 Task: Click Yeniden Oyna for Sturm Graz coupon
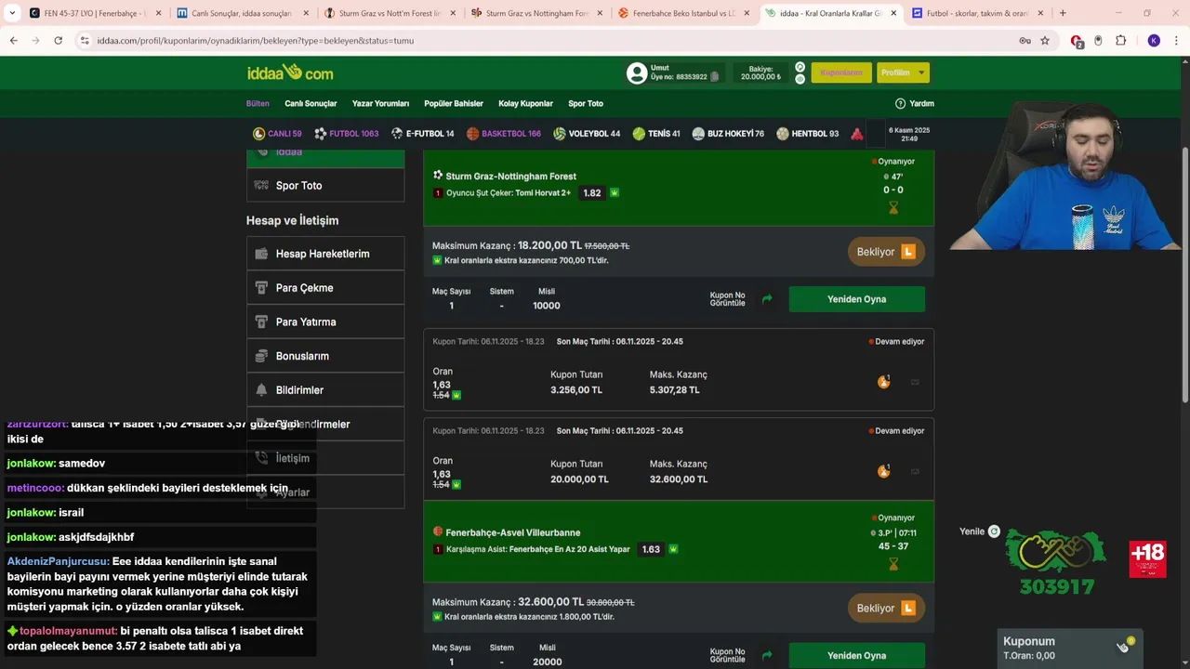tap(857, 299)
